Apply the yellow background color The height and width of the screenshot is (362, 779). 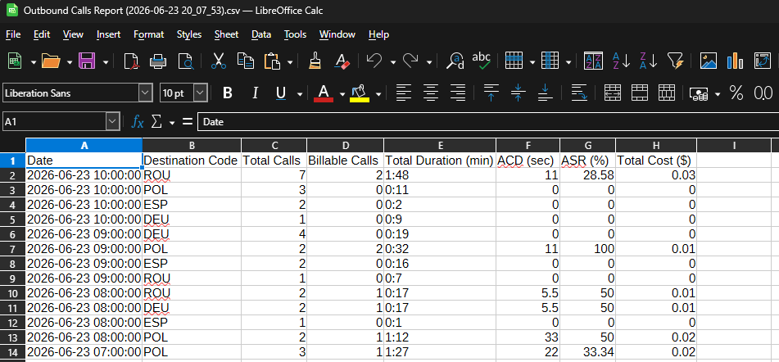pos(360,93)
